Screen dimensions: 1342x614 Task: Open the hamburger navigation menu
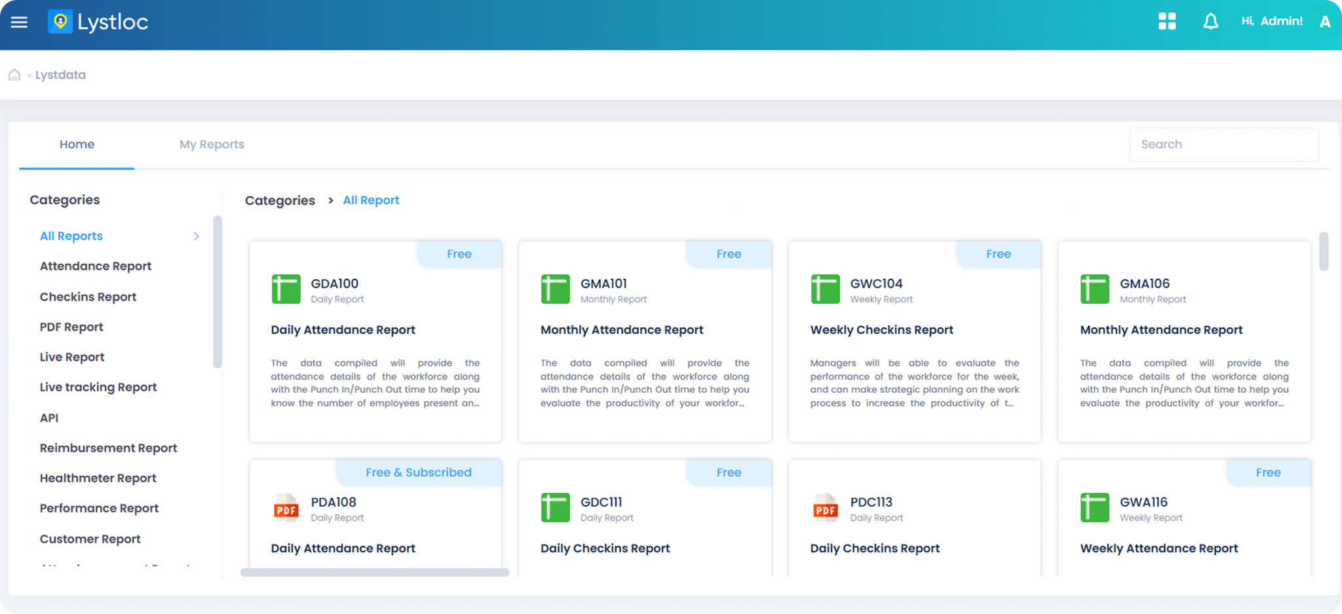19,22
